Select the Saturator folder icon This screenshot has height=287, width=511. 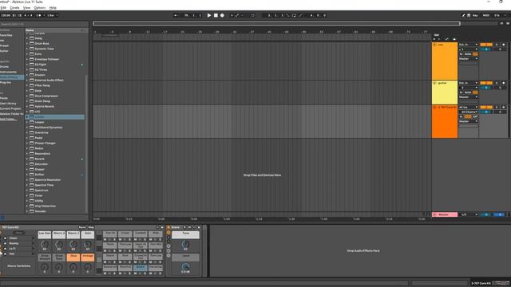32,164
